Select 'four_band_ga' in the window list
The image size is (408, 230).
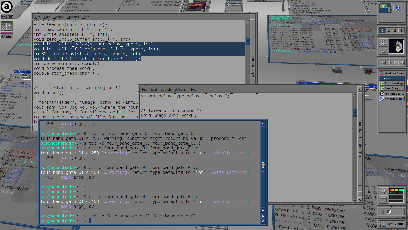tap(392, 83)
